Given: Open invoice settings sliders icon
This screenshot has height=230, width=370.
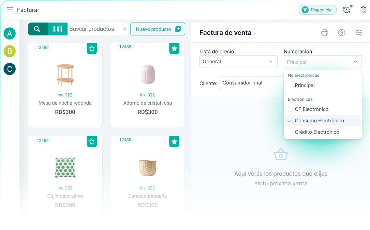Looking at the screenshot, I should point(358,32).
